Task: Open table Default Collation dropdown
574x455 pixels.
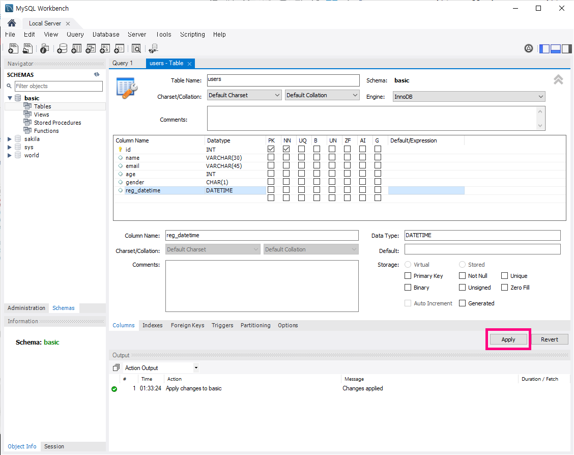Action: pos(322,95)
